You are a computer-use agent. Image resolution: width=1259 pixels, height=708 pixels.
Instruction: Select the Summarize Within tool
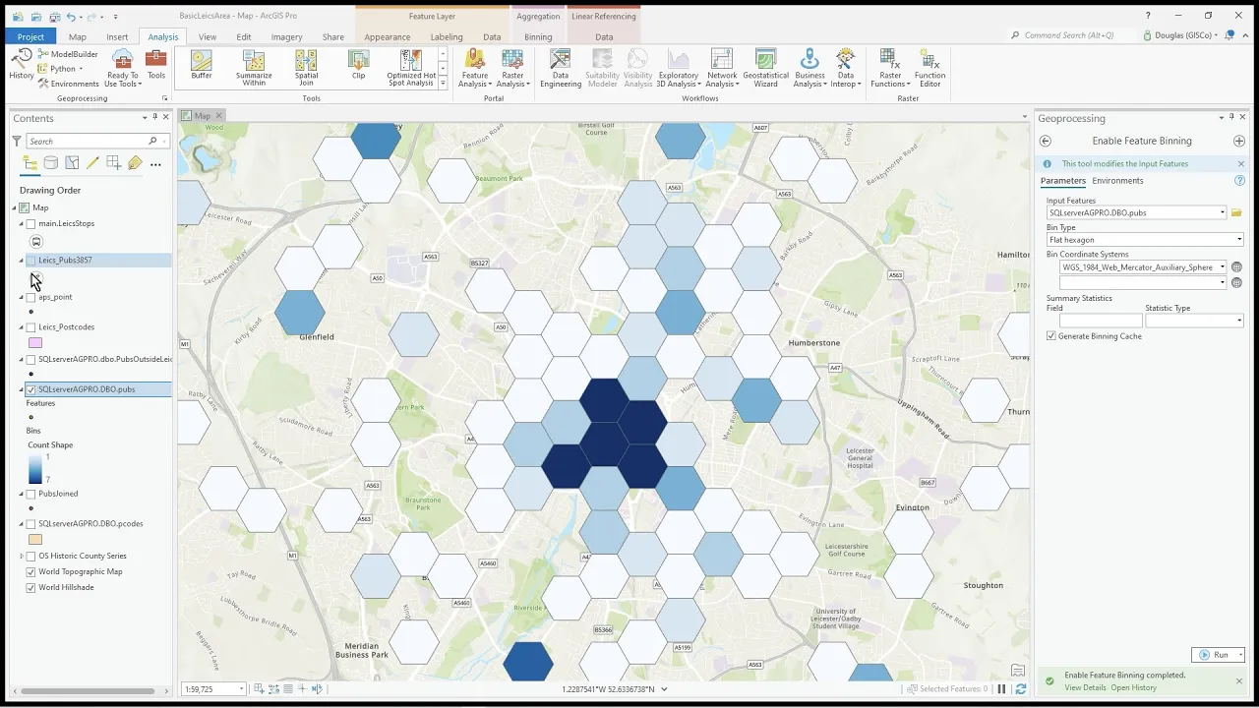[254, 68]
